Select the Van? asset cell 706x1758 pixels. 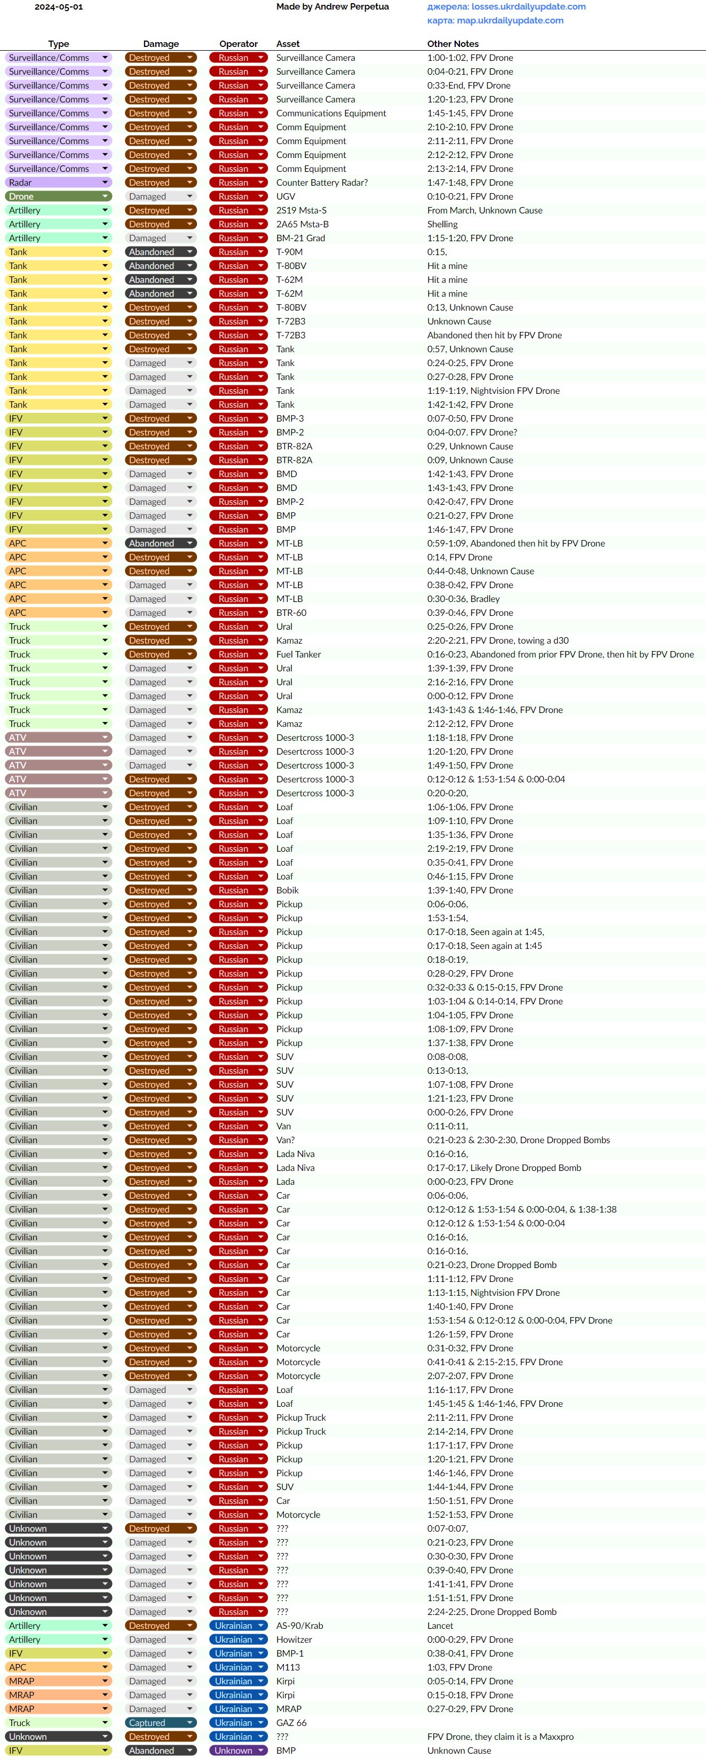tap(286, 1141)
